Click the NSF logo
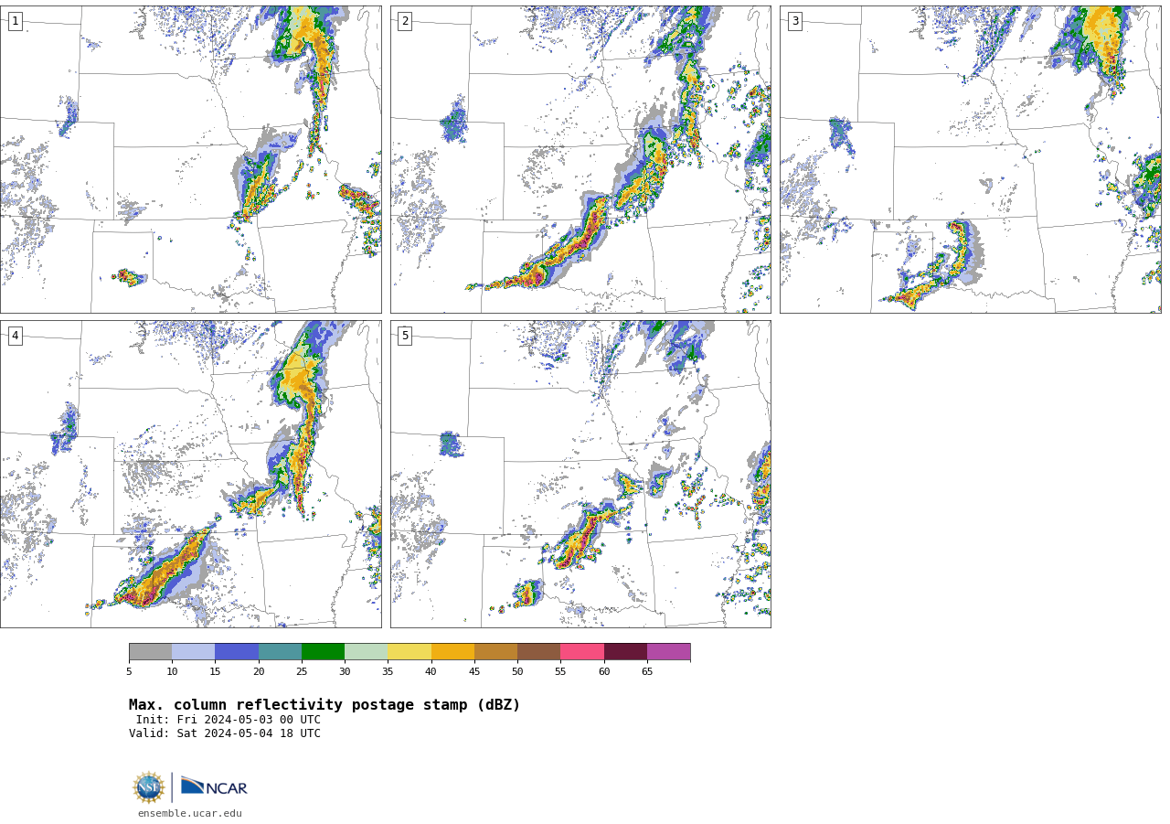This screenshot has width=1170, height=824. point(149,787)
